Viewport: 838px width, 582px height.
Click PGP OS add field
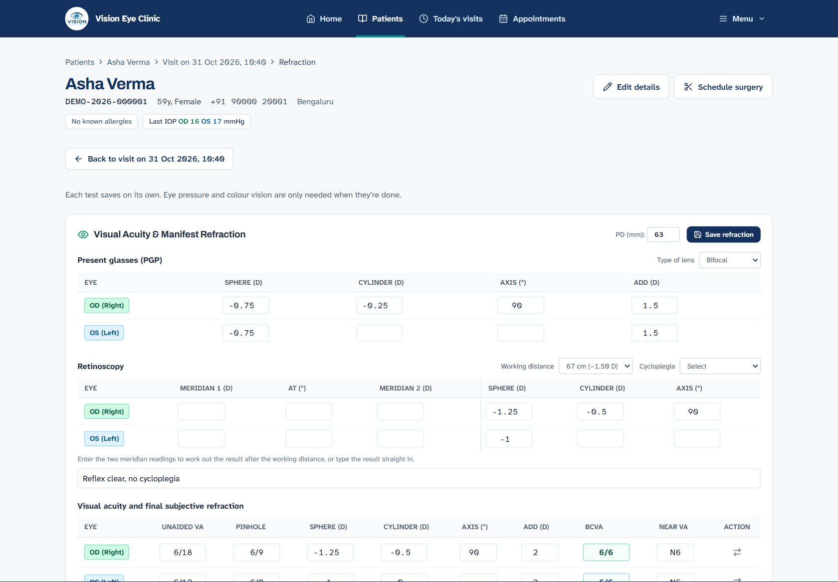point(654,333)
